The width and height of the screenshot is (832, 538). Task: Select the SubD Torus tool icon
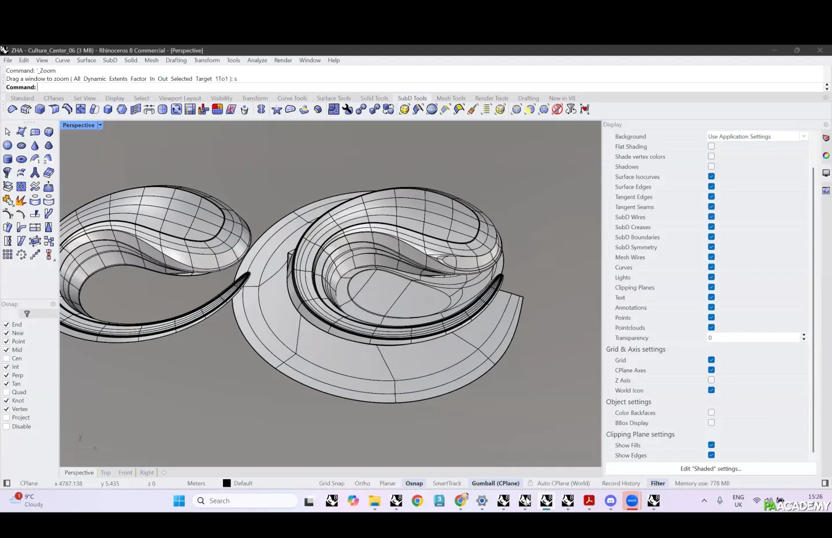click(x=21, y=159)
